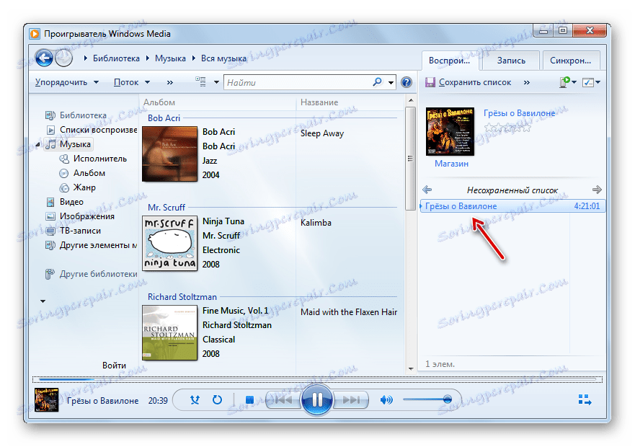This screenshot has height=447, width=635.
Task: Click the search magnifier icon
Action: (x=377, y=82)
